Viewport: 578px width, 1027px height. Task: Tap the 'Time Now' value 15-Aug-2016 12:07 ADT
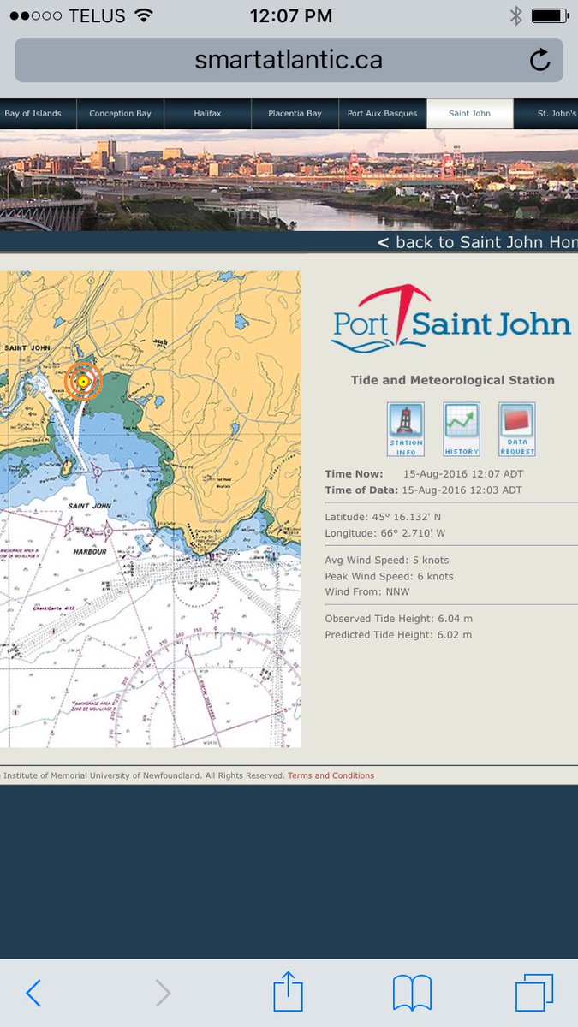point(463,474)
